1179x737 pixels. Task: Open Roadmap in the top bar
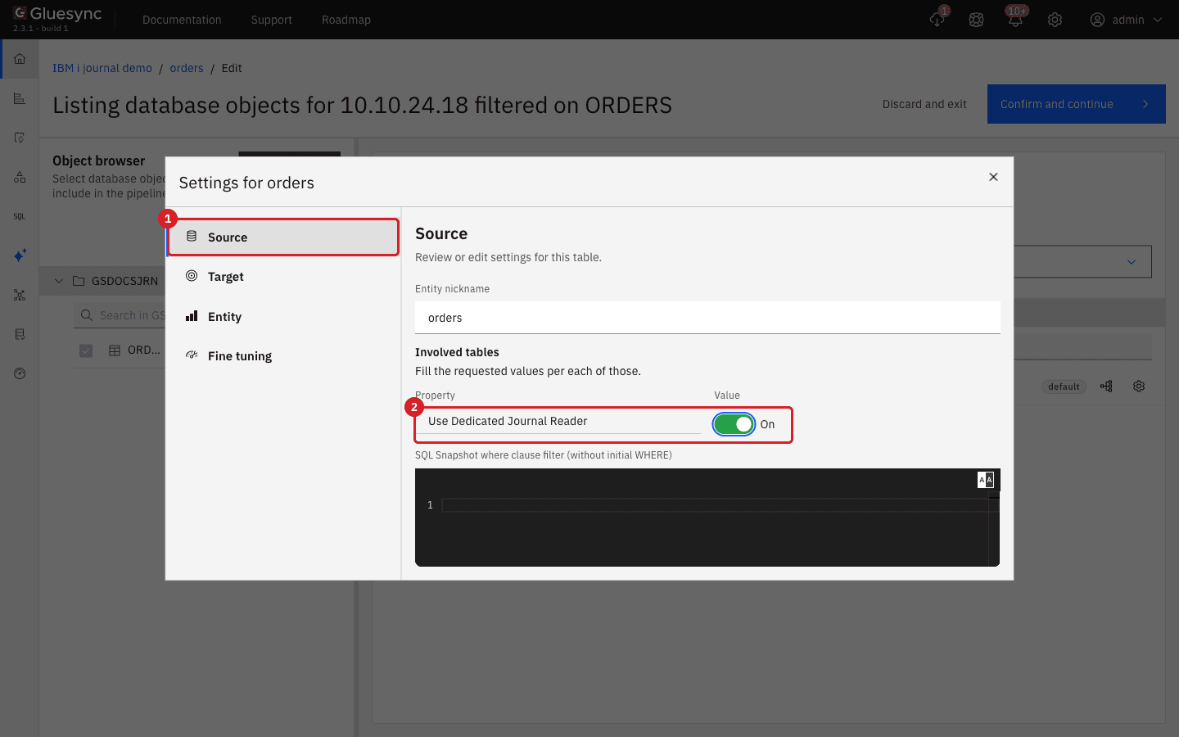(x=346, y=20)
